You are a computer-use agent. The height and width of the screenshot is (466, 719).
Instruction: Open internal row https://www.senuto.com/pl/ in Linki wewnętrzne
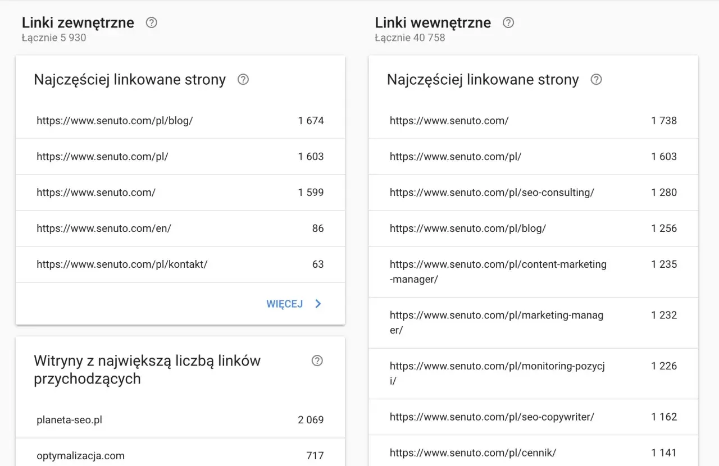click(534, 157)
